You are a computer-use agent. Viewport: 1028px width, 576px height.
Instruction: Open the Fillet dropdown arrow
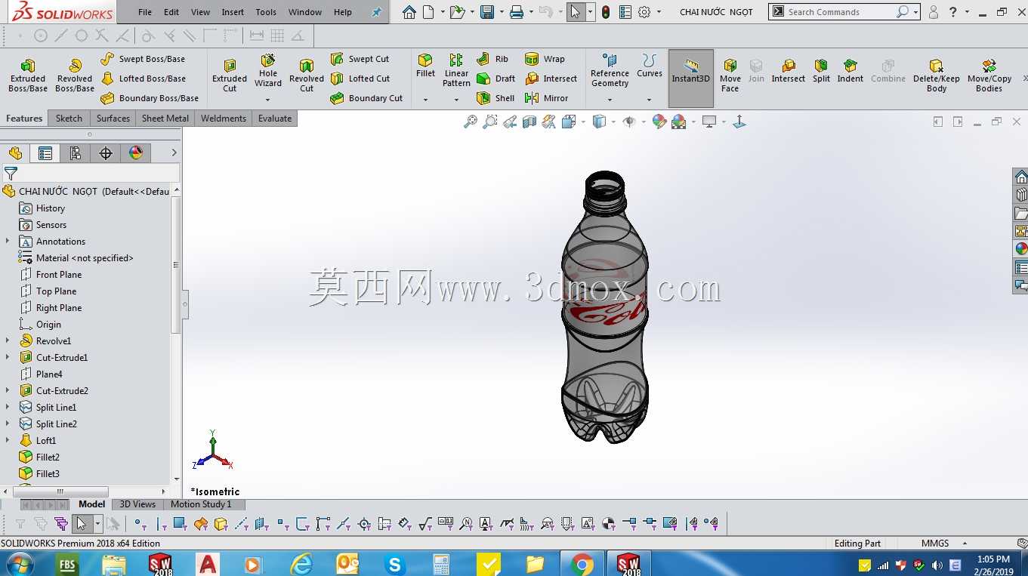[425, 100]
